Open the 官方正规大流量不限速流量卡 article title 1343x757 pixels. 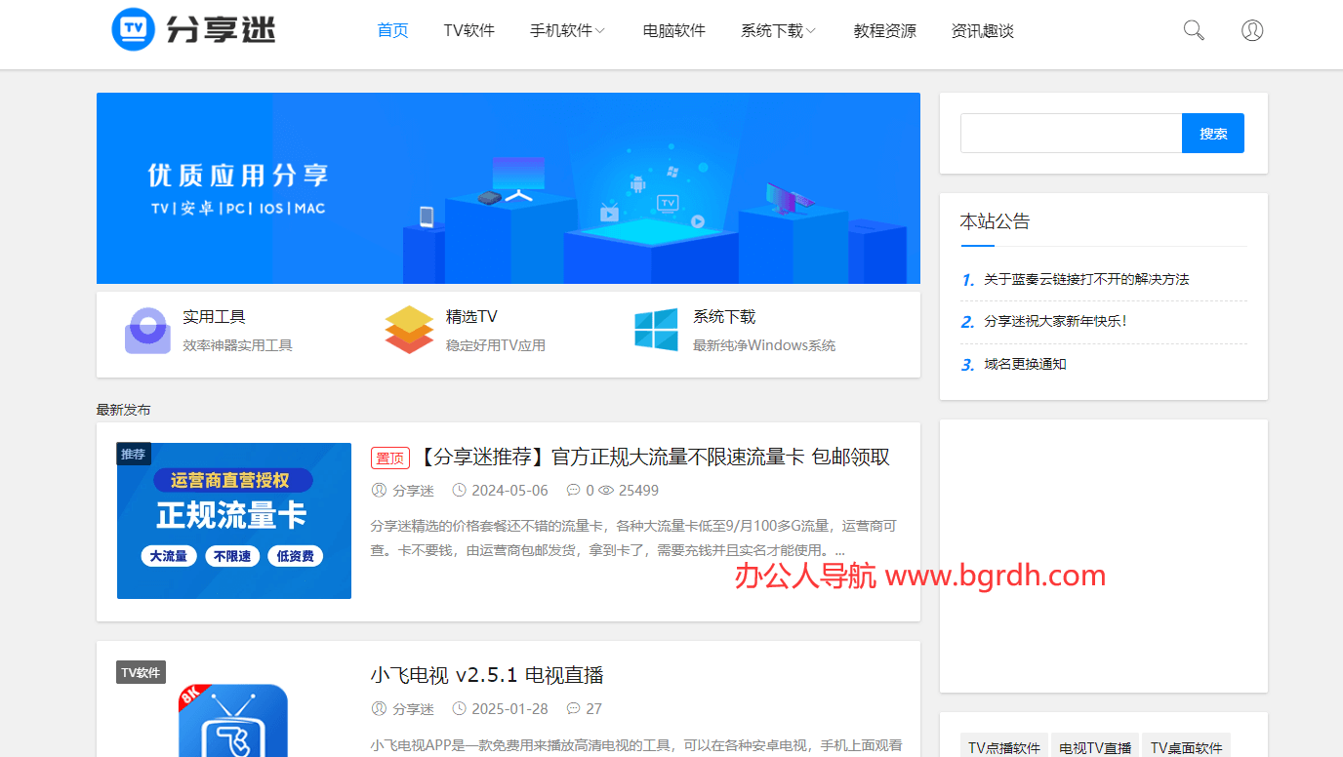pos(653,457)
